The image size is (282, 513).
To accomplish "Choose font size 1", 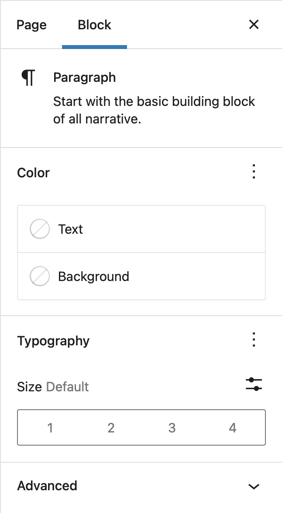I will point(50,428).
